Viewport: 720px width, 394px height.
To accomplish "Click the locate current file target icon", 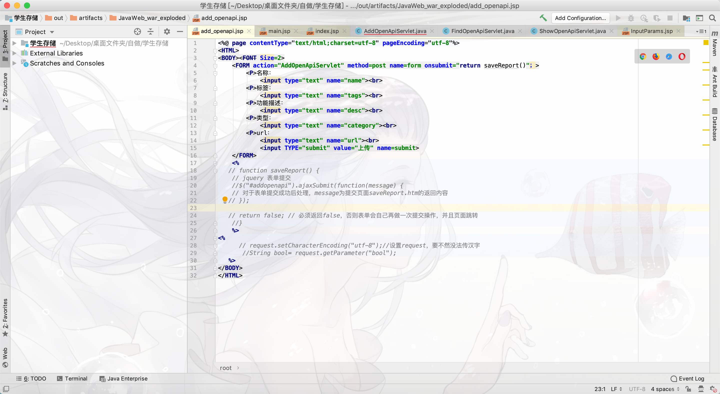I will click(x=137, y=32).
